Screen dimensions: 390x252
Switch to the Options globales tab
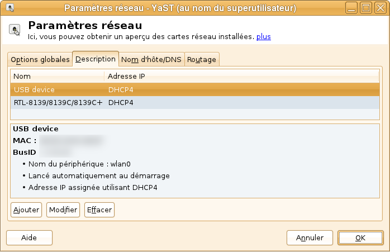[x=40, y=59]
